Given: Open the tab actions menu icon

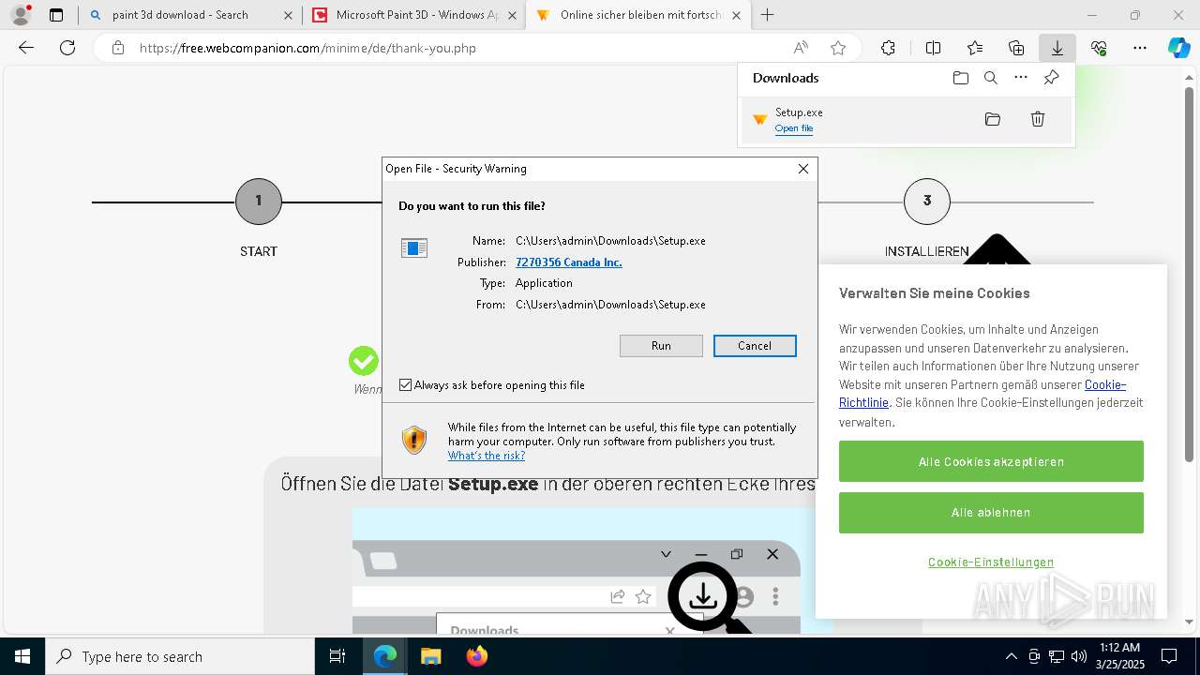Looking at the screenshot, I should point(56,15).
